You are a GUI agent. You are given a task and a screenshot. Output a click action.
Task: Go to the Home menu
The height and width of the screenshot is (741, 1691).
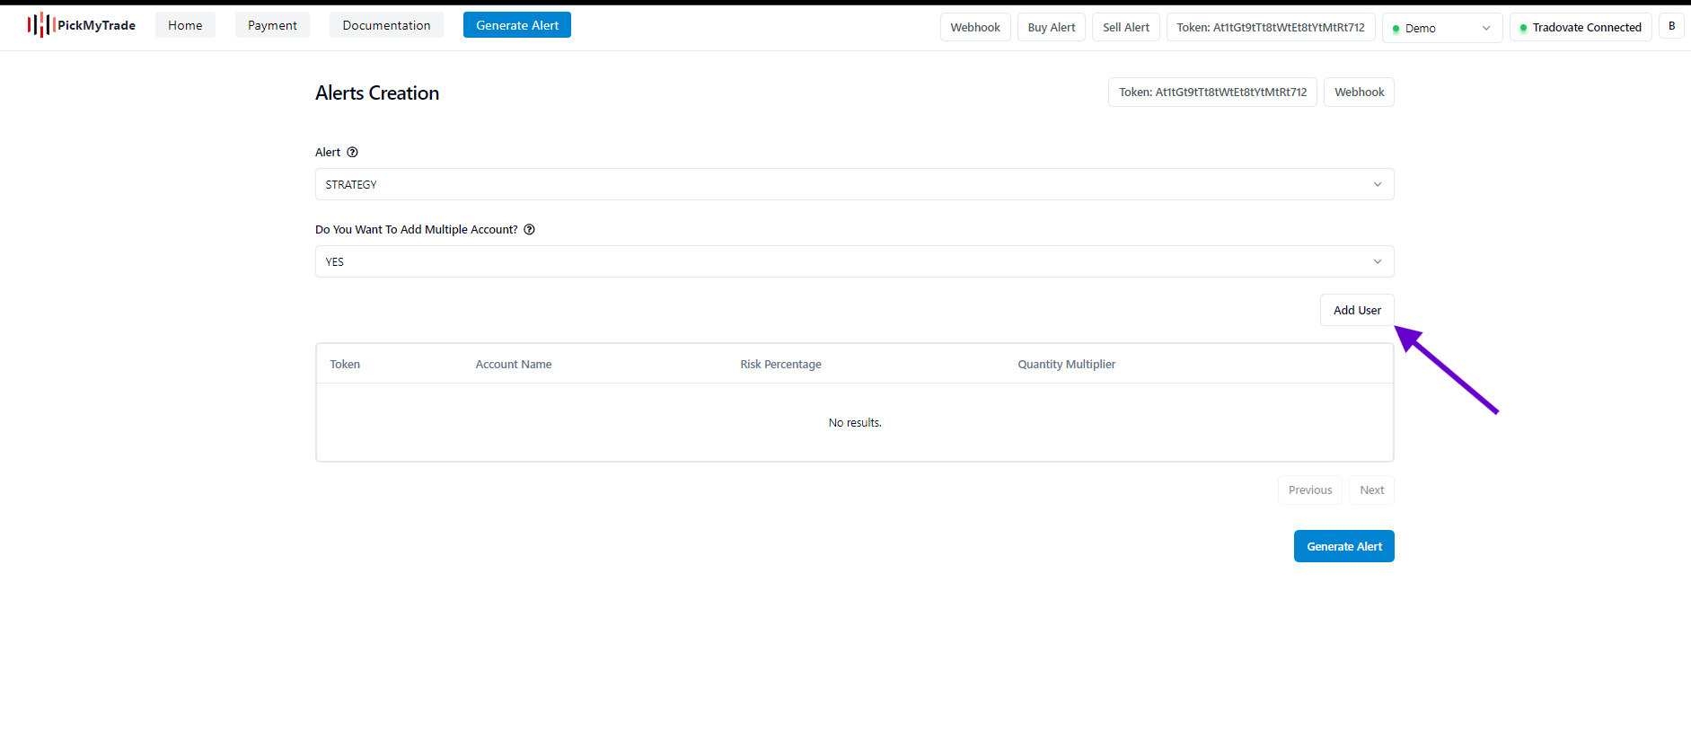click(x=185, y=25)
